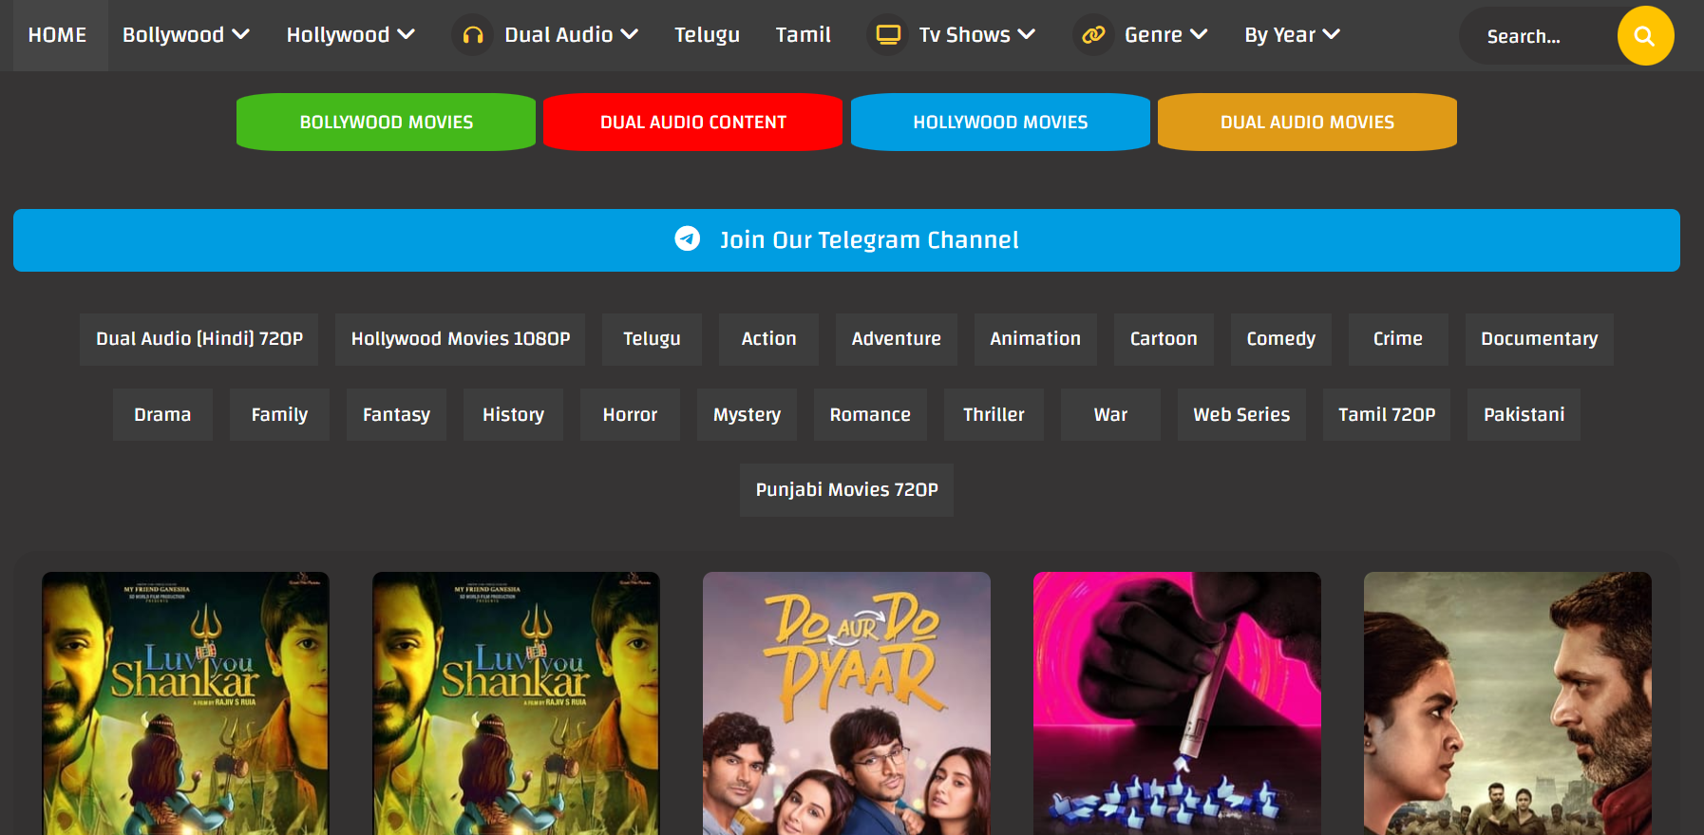
Task: Click the monitor icon beside Tv Shows
Action: pos(888,35)
